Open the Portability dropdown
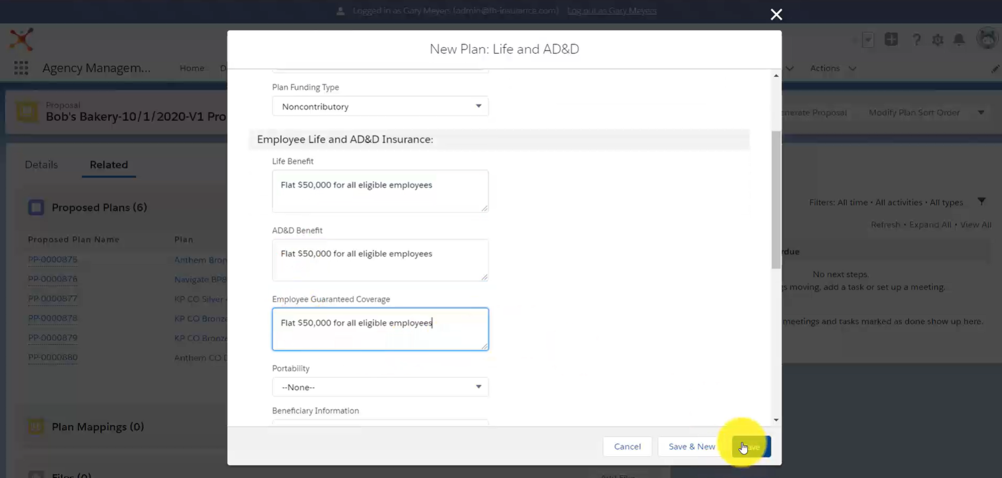Viewport: 1002px width, 478px height. [380, 387]
